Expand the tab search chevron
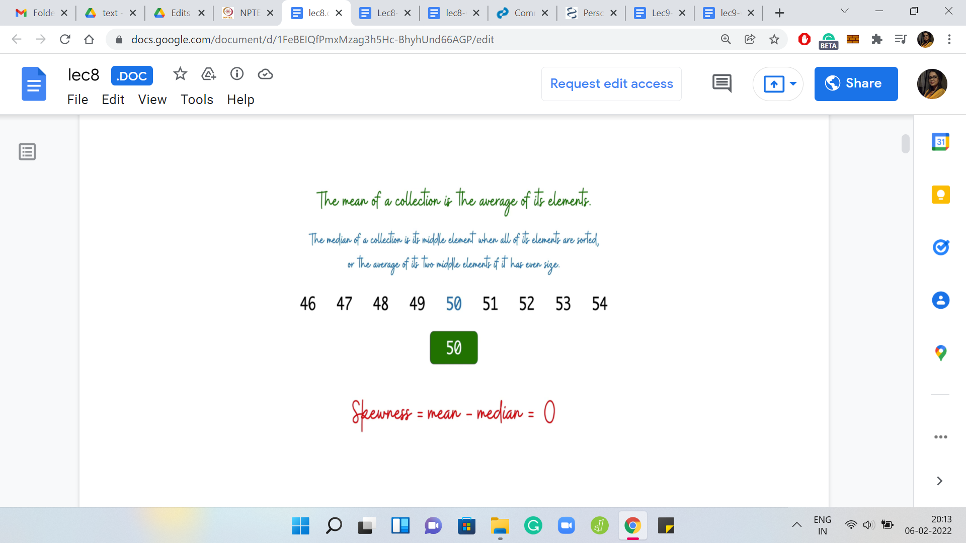The height and width of the screenshot is (543, 966). click(845, 12)
